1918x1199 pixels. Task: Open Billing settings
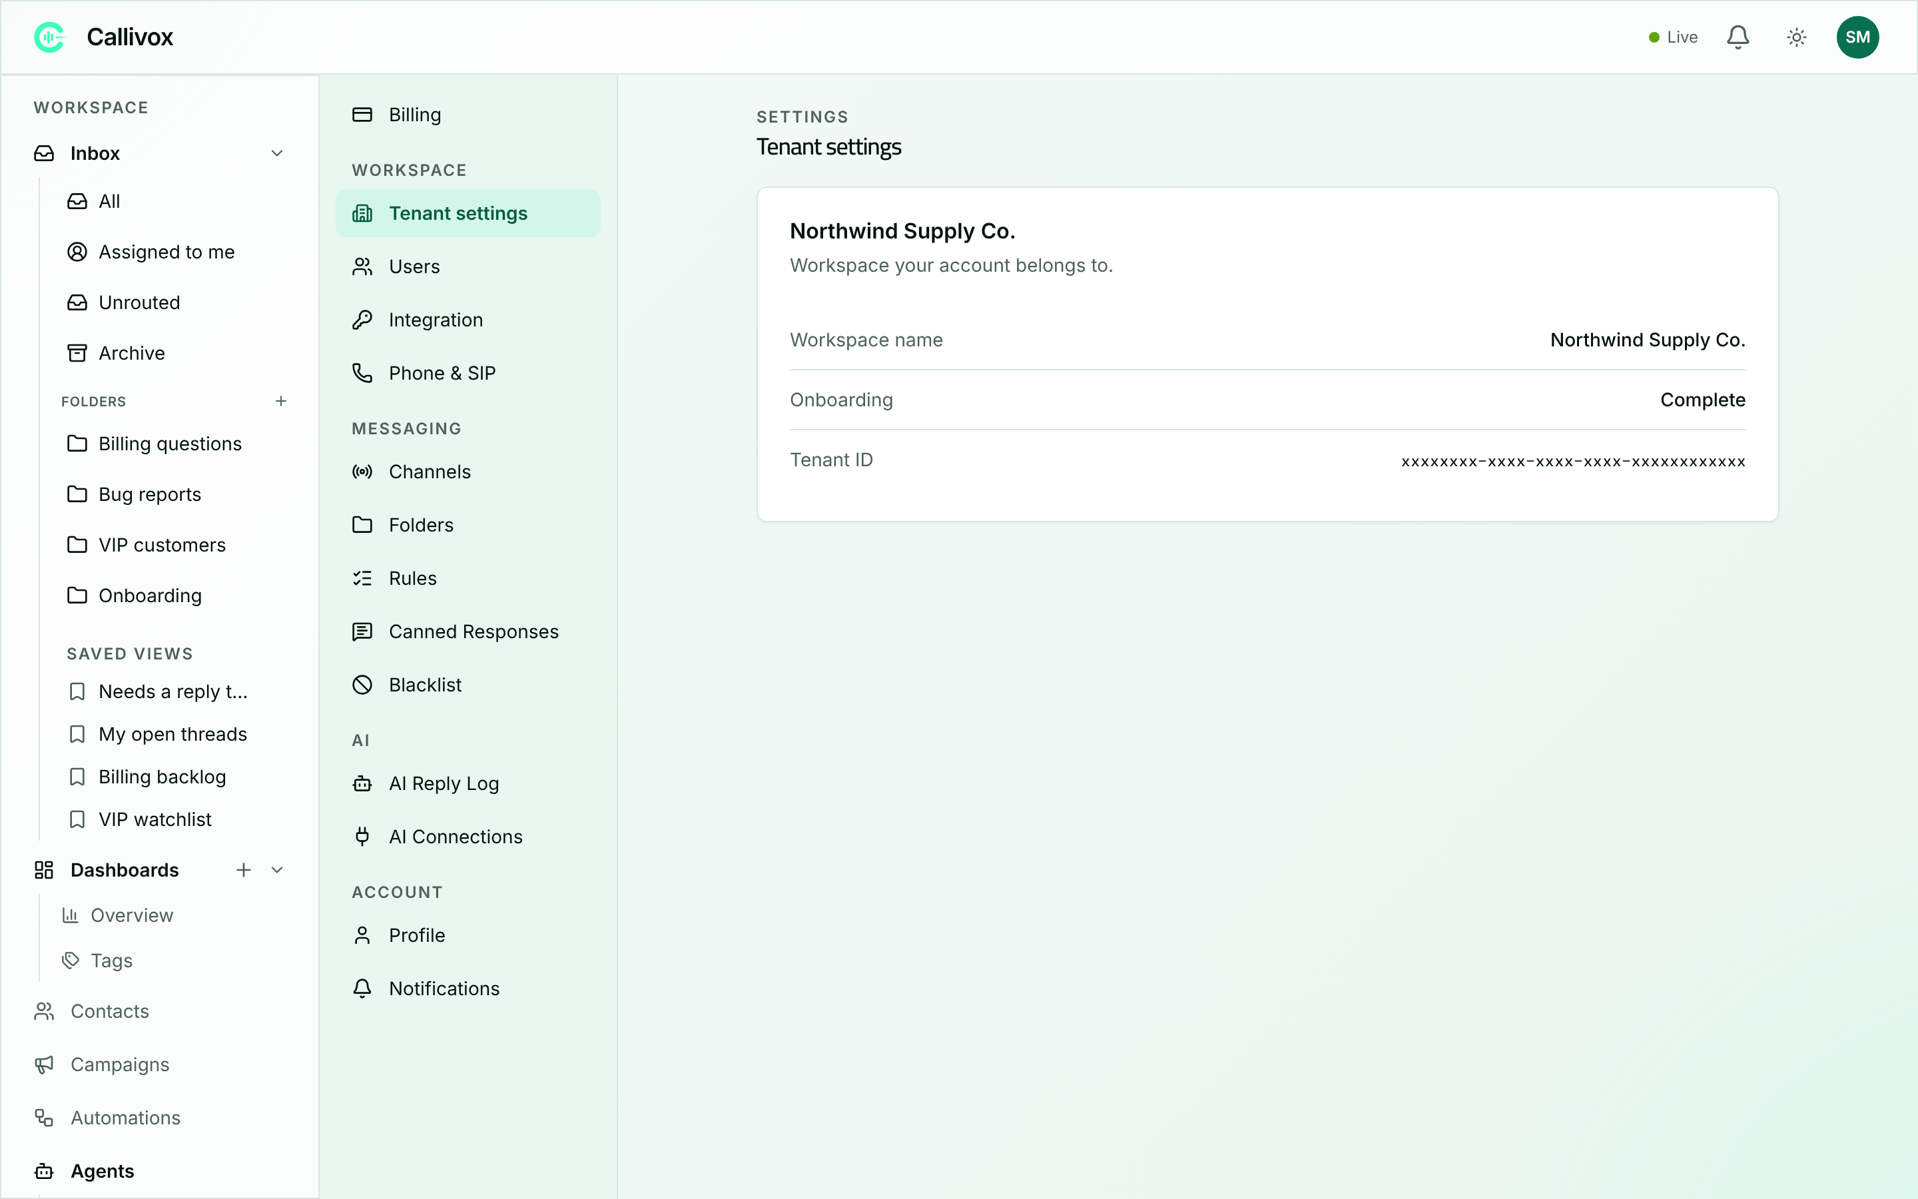[x=468, y=115]
